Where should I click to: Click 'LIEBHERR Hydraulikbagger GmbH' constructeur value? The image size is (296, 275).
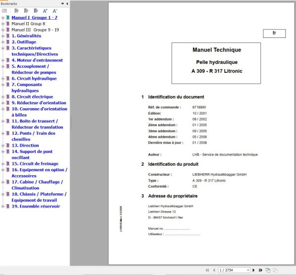(219, 175)
